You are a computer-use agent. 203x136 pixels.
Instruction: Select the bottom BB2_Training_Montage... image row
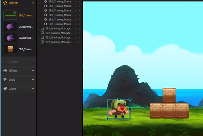pyautogui.click(x=60, y=42)
